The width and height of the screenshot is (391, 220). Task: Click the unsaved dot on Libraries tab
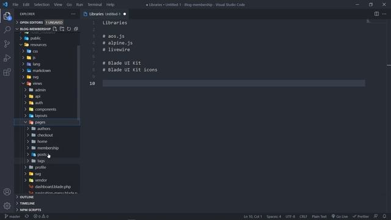pos(125,14)
